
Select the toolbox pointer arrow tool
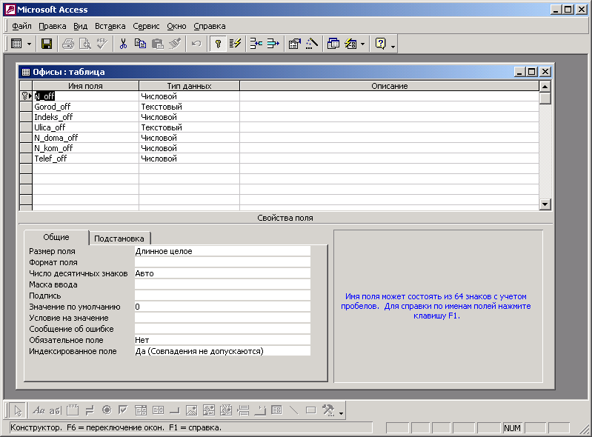[x=17, y=410]
